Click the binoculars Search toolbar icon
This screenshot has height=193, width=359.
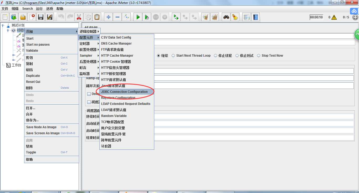tap(226, 17)
